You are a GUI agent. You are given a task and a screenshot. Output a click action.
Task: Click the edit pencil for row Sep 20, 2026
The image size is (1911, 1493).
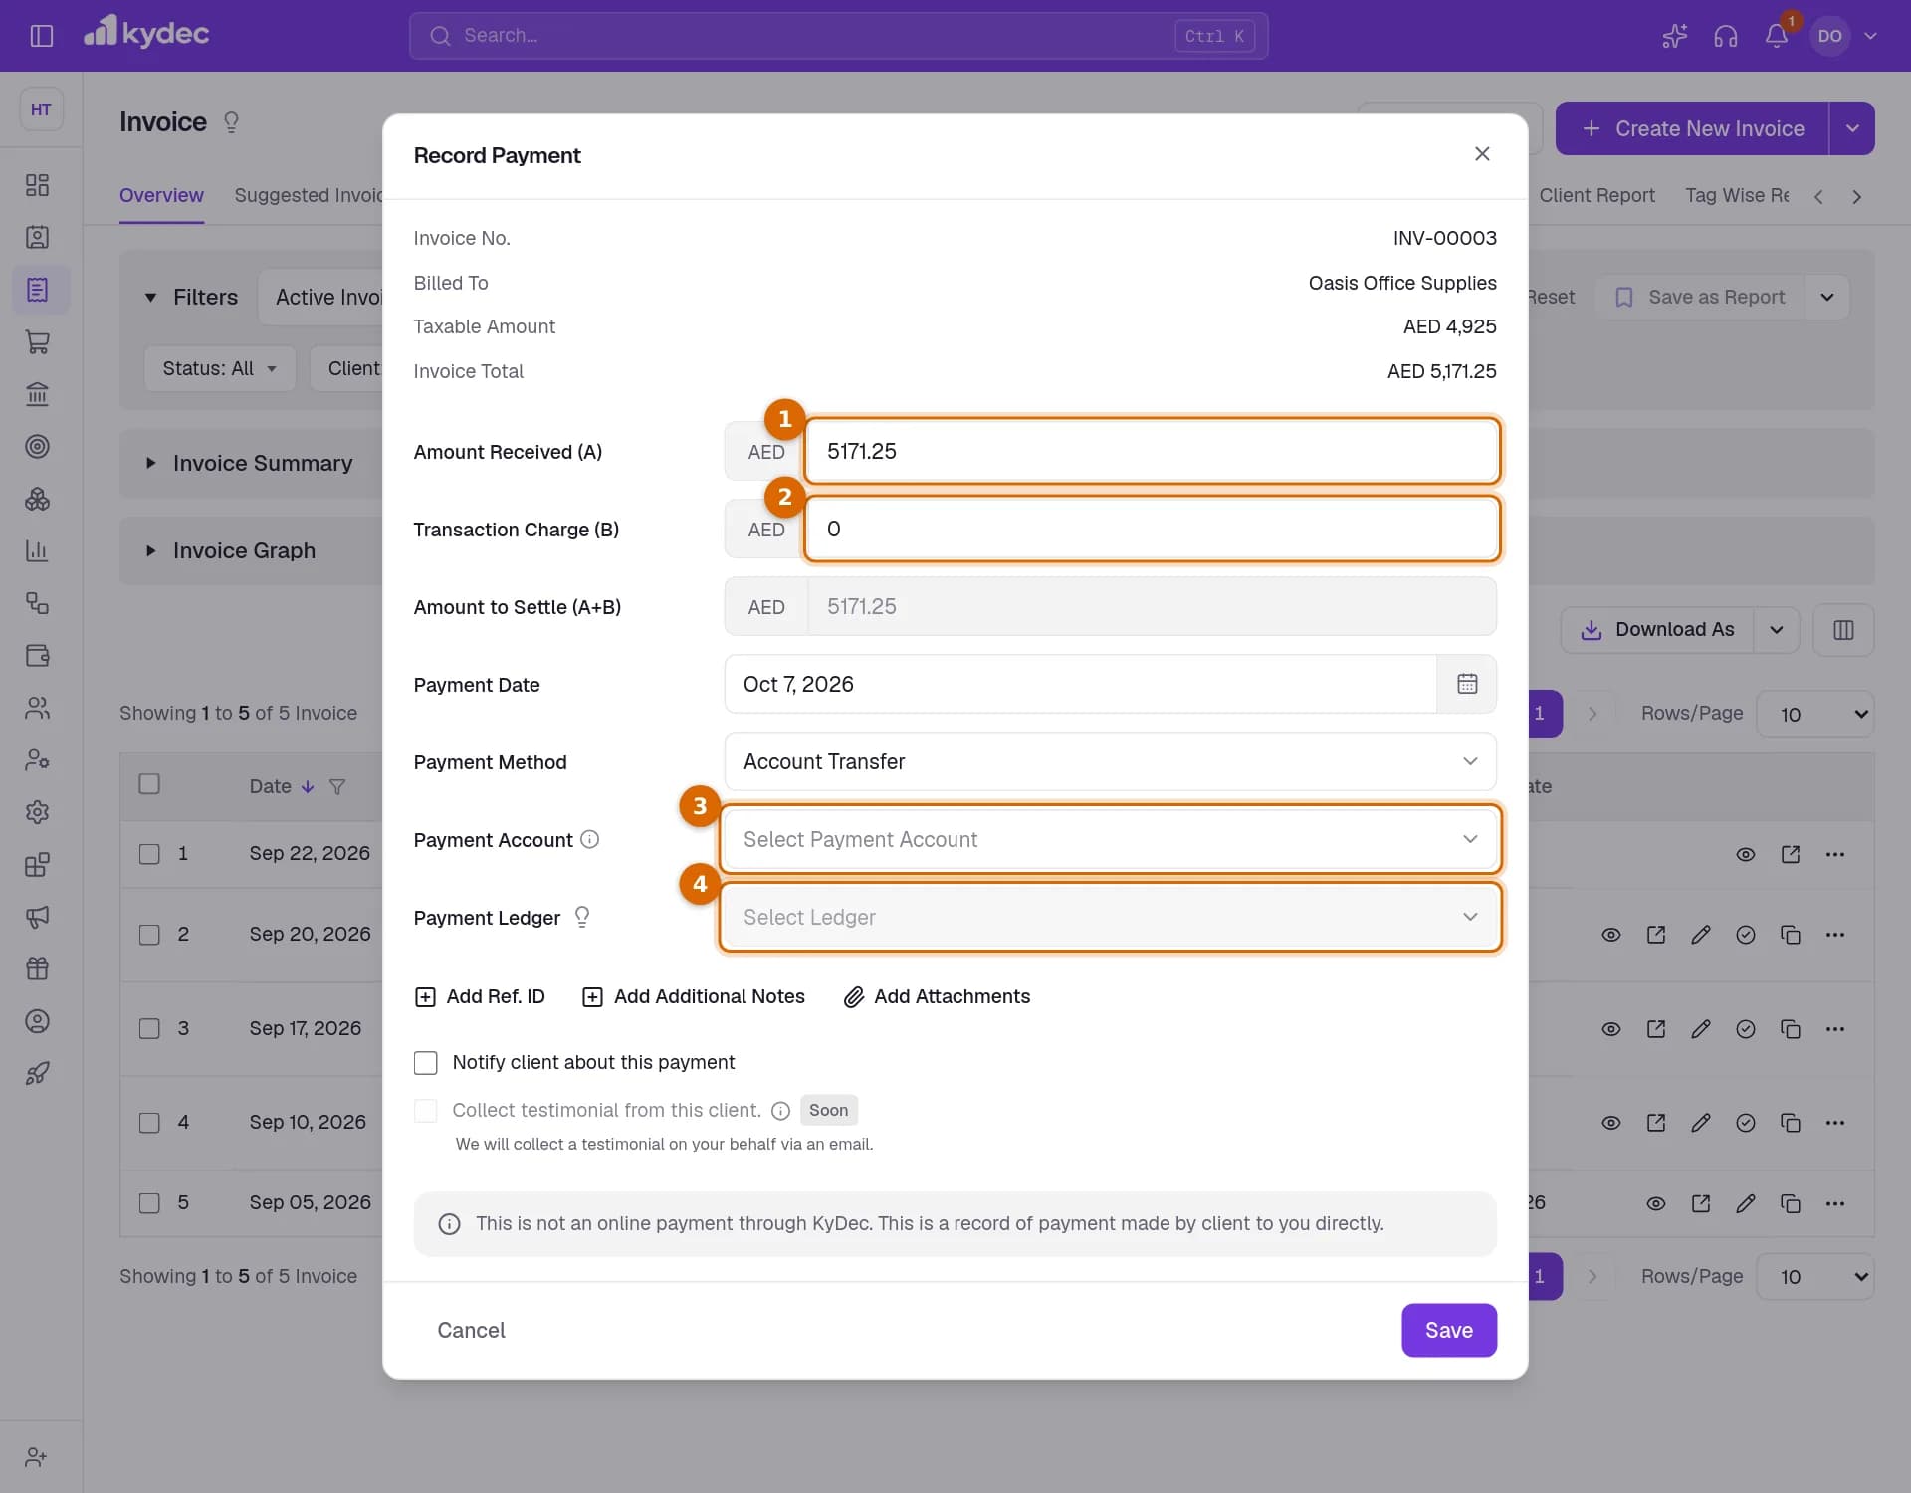click(1701, 935)
